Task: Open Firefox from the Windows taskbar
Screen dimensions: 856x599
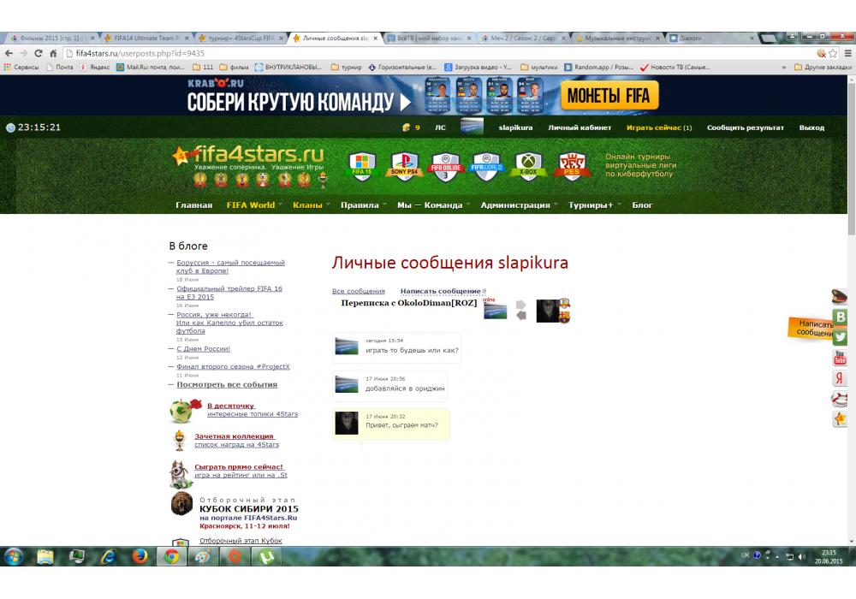Action: pos(140,556)
